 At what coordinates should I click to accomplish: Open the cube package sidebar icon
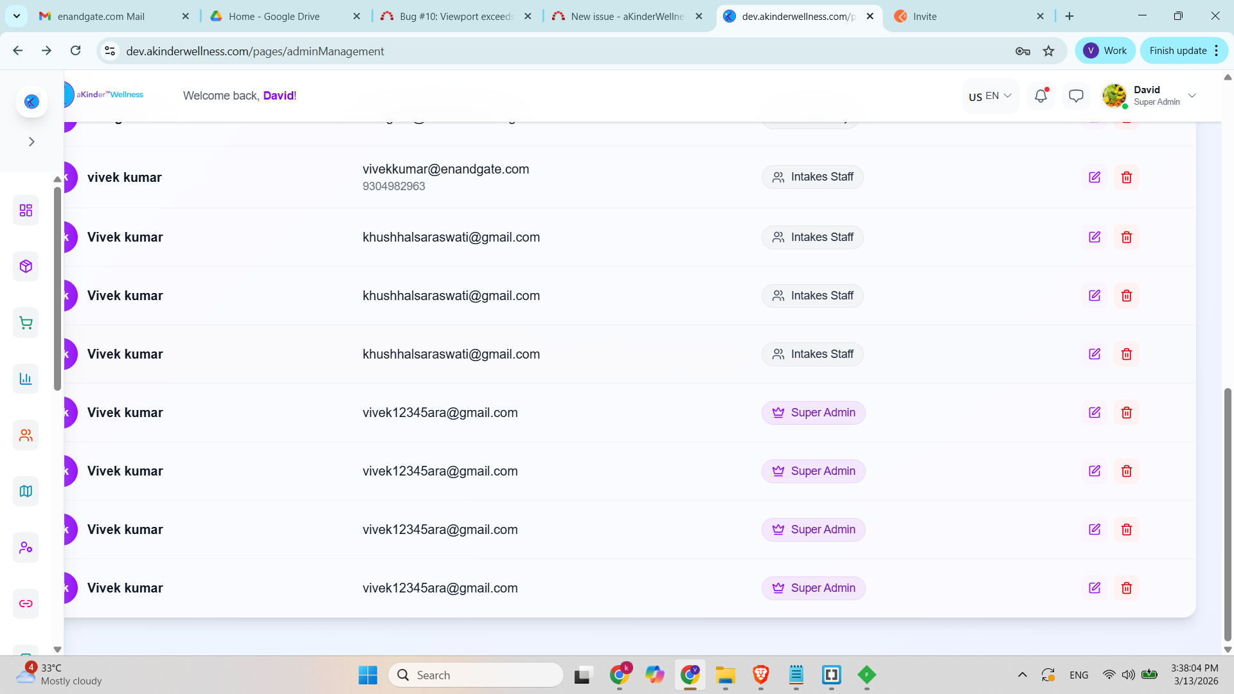click(26, 266)
